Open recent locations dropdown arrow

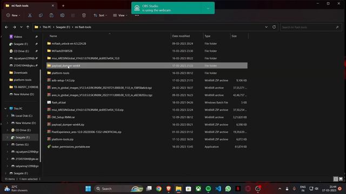point(21,27)
